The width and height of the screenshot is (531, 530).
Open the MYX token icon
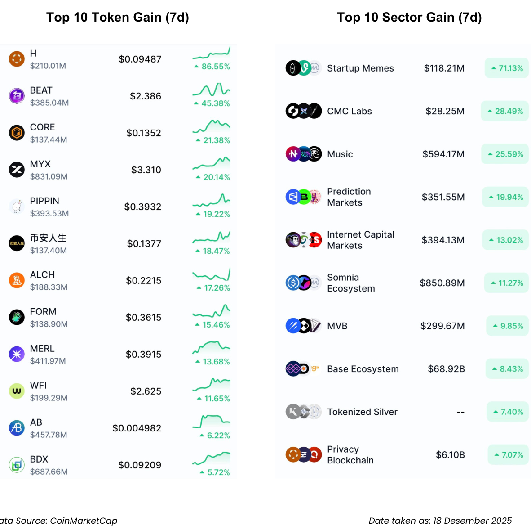(17, 170)
